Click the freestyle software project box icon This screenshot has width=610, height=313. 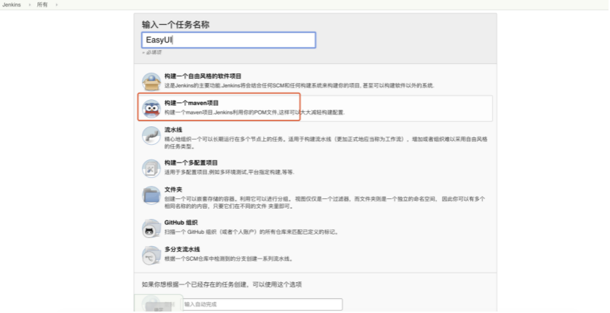coord(151,82)
